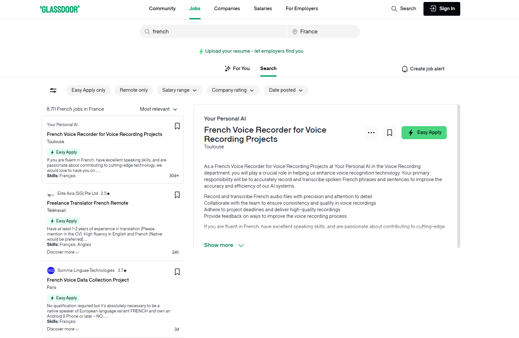The width and height of the screenshot is (519, 338).
Task: Select the Search tab
Action: coord(268,68)
